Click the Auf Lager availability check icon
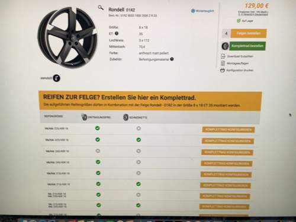The width and height of the screenshot is (296, 222). [x=239, y=21]
